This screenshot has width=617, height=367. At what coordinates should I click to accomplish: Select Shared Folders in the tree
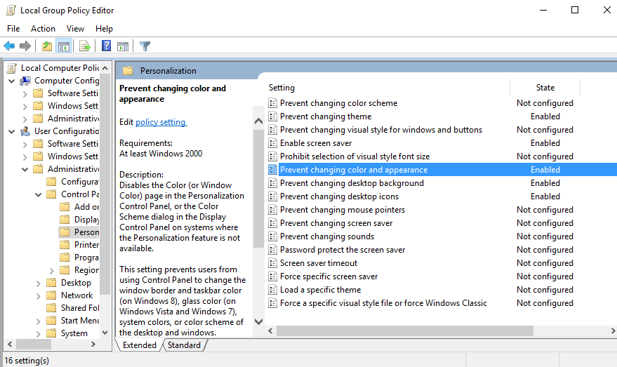(x=80, y=307)
